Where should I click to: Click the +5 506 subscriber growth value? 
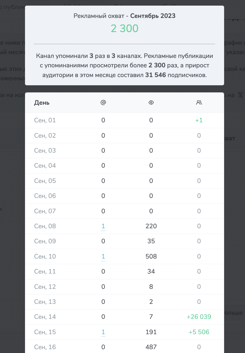[x=199, y=332]
